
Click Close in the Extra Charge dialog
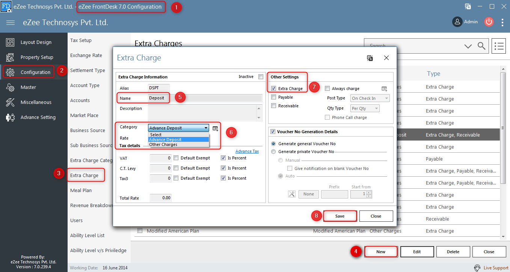tap(376, 216)
